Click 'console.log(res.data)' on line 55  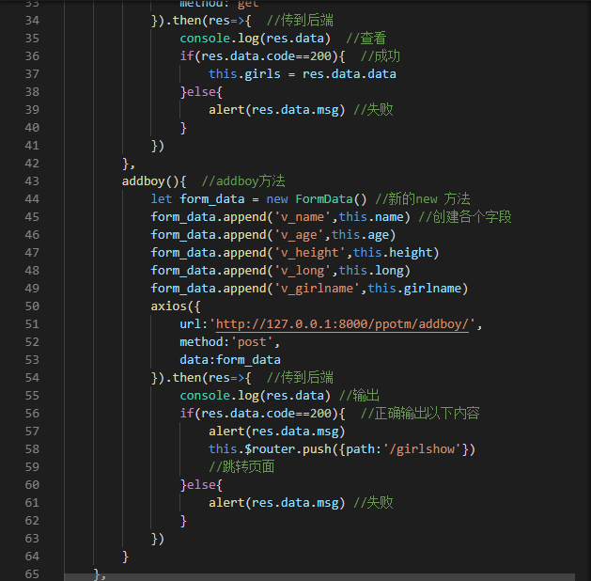point(256,396)
